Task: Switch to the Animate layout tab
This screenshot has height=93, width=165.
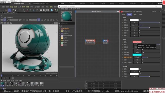Action: [x=133, y=4]
